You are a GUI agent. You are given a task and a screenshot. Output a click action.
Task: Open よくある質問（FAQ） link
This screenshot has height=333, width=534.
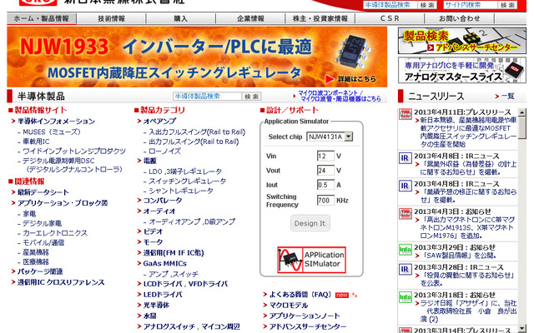pyautogui.click(x=300, y=295)
